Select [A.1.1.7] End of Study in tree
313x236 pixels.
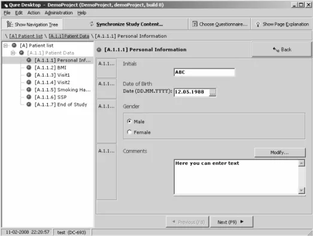[61, 105]
